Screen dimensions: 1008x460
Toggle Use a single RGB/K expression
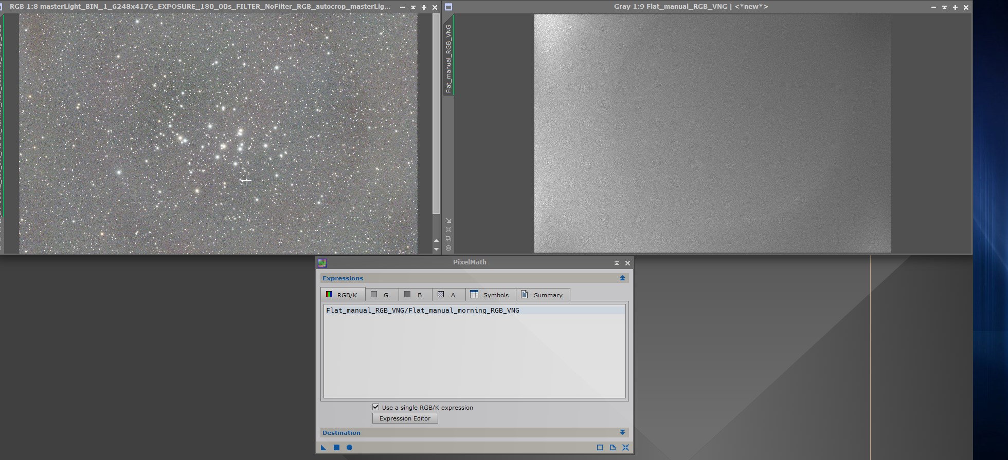point(376,407)
